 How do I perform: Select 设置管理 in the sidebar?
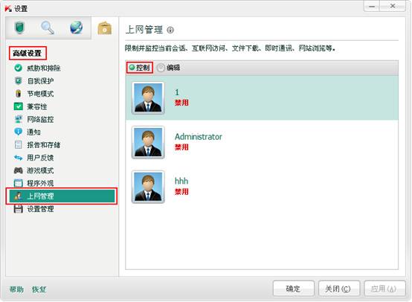tap(40, 209)
